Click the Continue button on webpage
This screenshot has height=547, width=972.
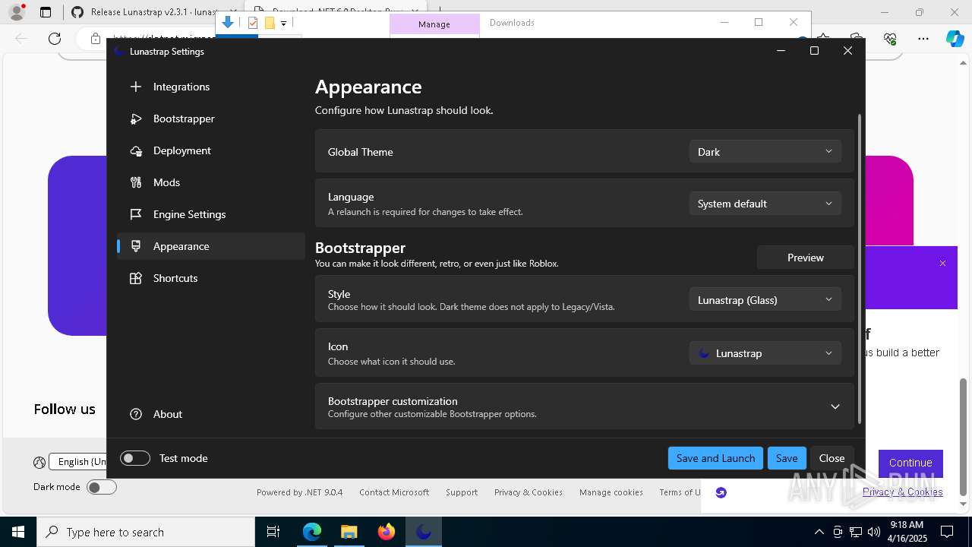click(910, 463)
